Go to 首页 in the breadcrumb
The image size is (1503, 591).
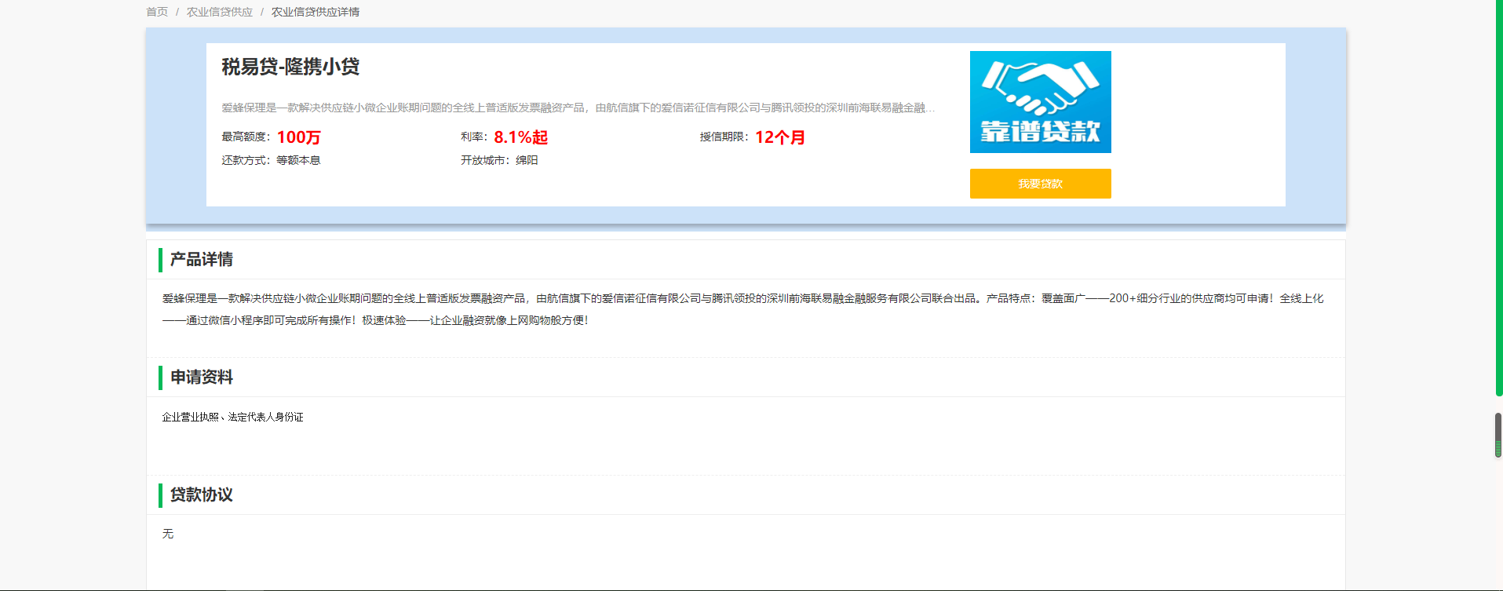coord(157,12)
